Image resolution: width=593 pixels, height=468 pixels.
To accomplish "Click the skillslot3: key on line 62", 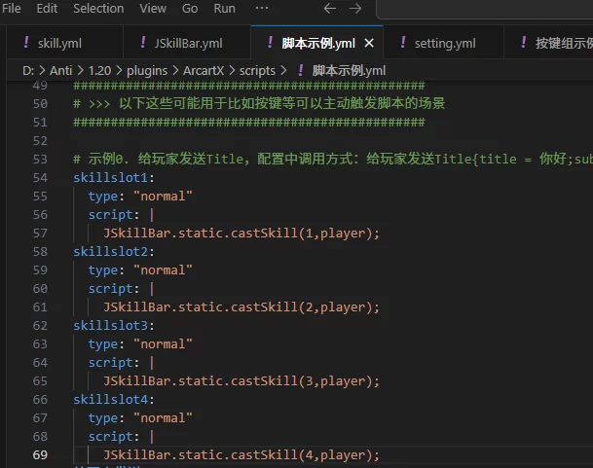I will coord(114,326).
